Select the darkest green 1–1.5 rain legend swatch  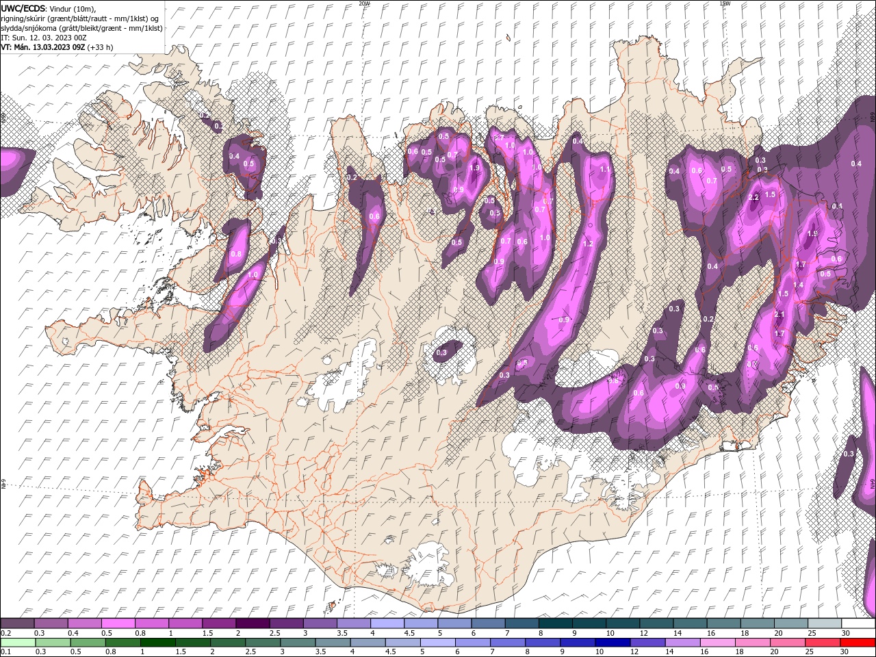158,643
